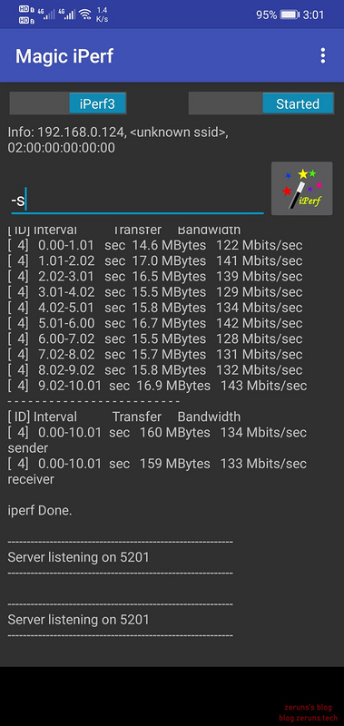Tap the 3:01 clock in status bar
The image size is (344, 726).
point(313,15)
